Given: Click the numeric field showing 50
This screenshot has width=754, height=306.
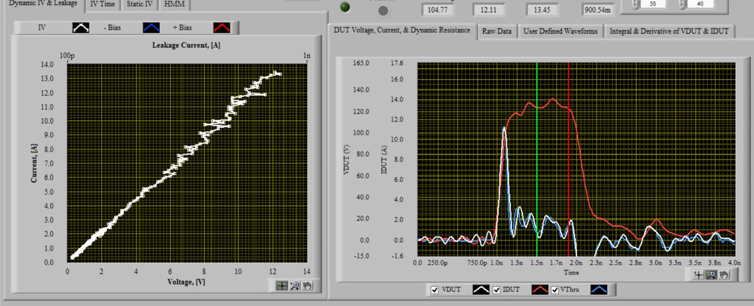Looking at the screenshot, I should pos(654,4).
